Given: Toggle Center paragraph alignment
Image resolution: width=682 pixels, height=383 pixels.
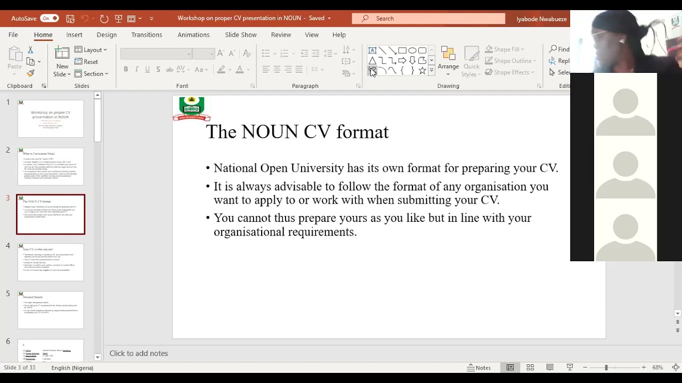Looking at the screenshot, I should [277, 70].
